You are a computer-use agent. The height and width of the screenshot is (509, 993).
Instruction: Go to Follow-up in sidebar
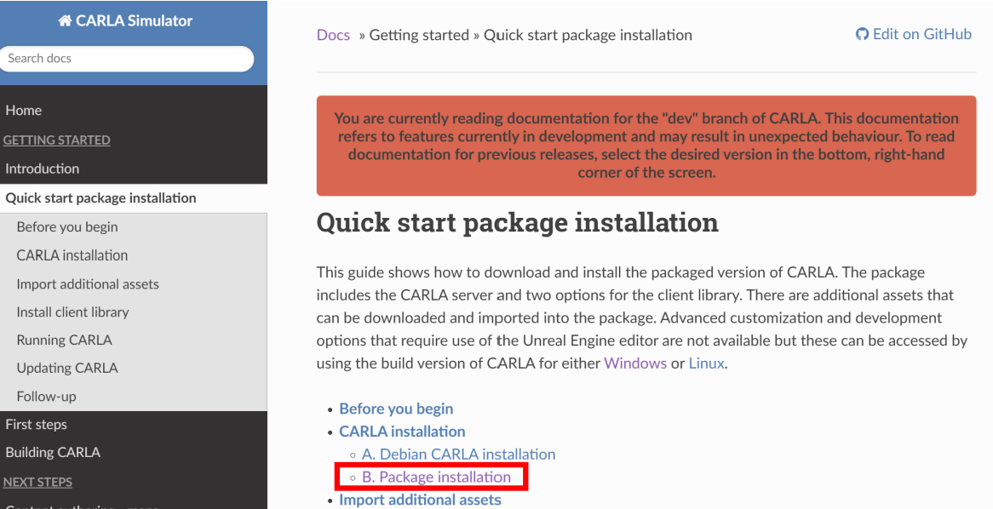click(46, 397)
